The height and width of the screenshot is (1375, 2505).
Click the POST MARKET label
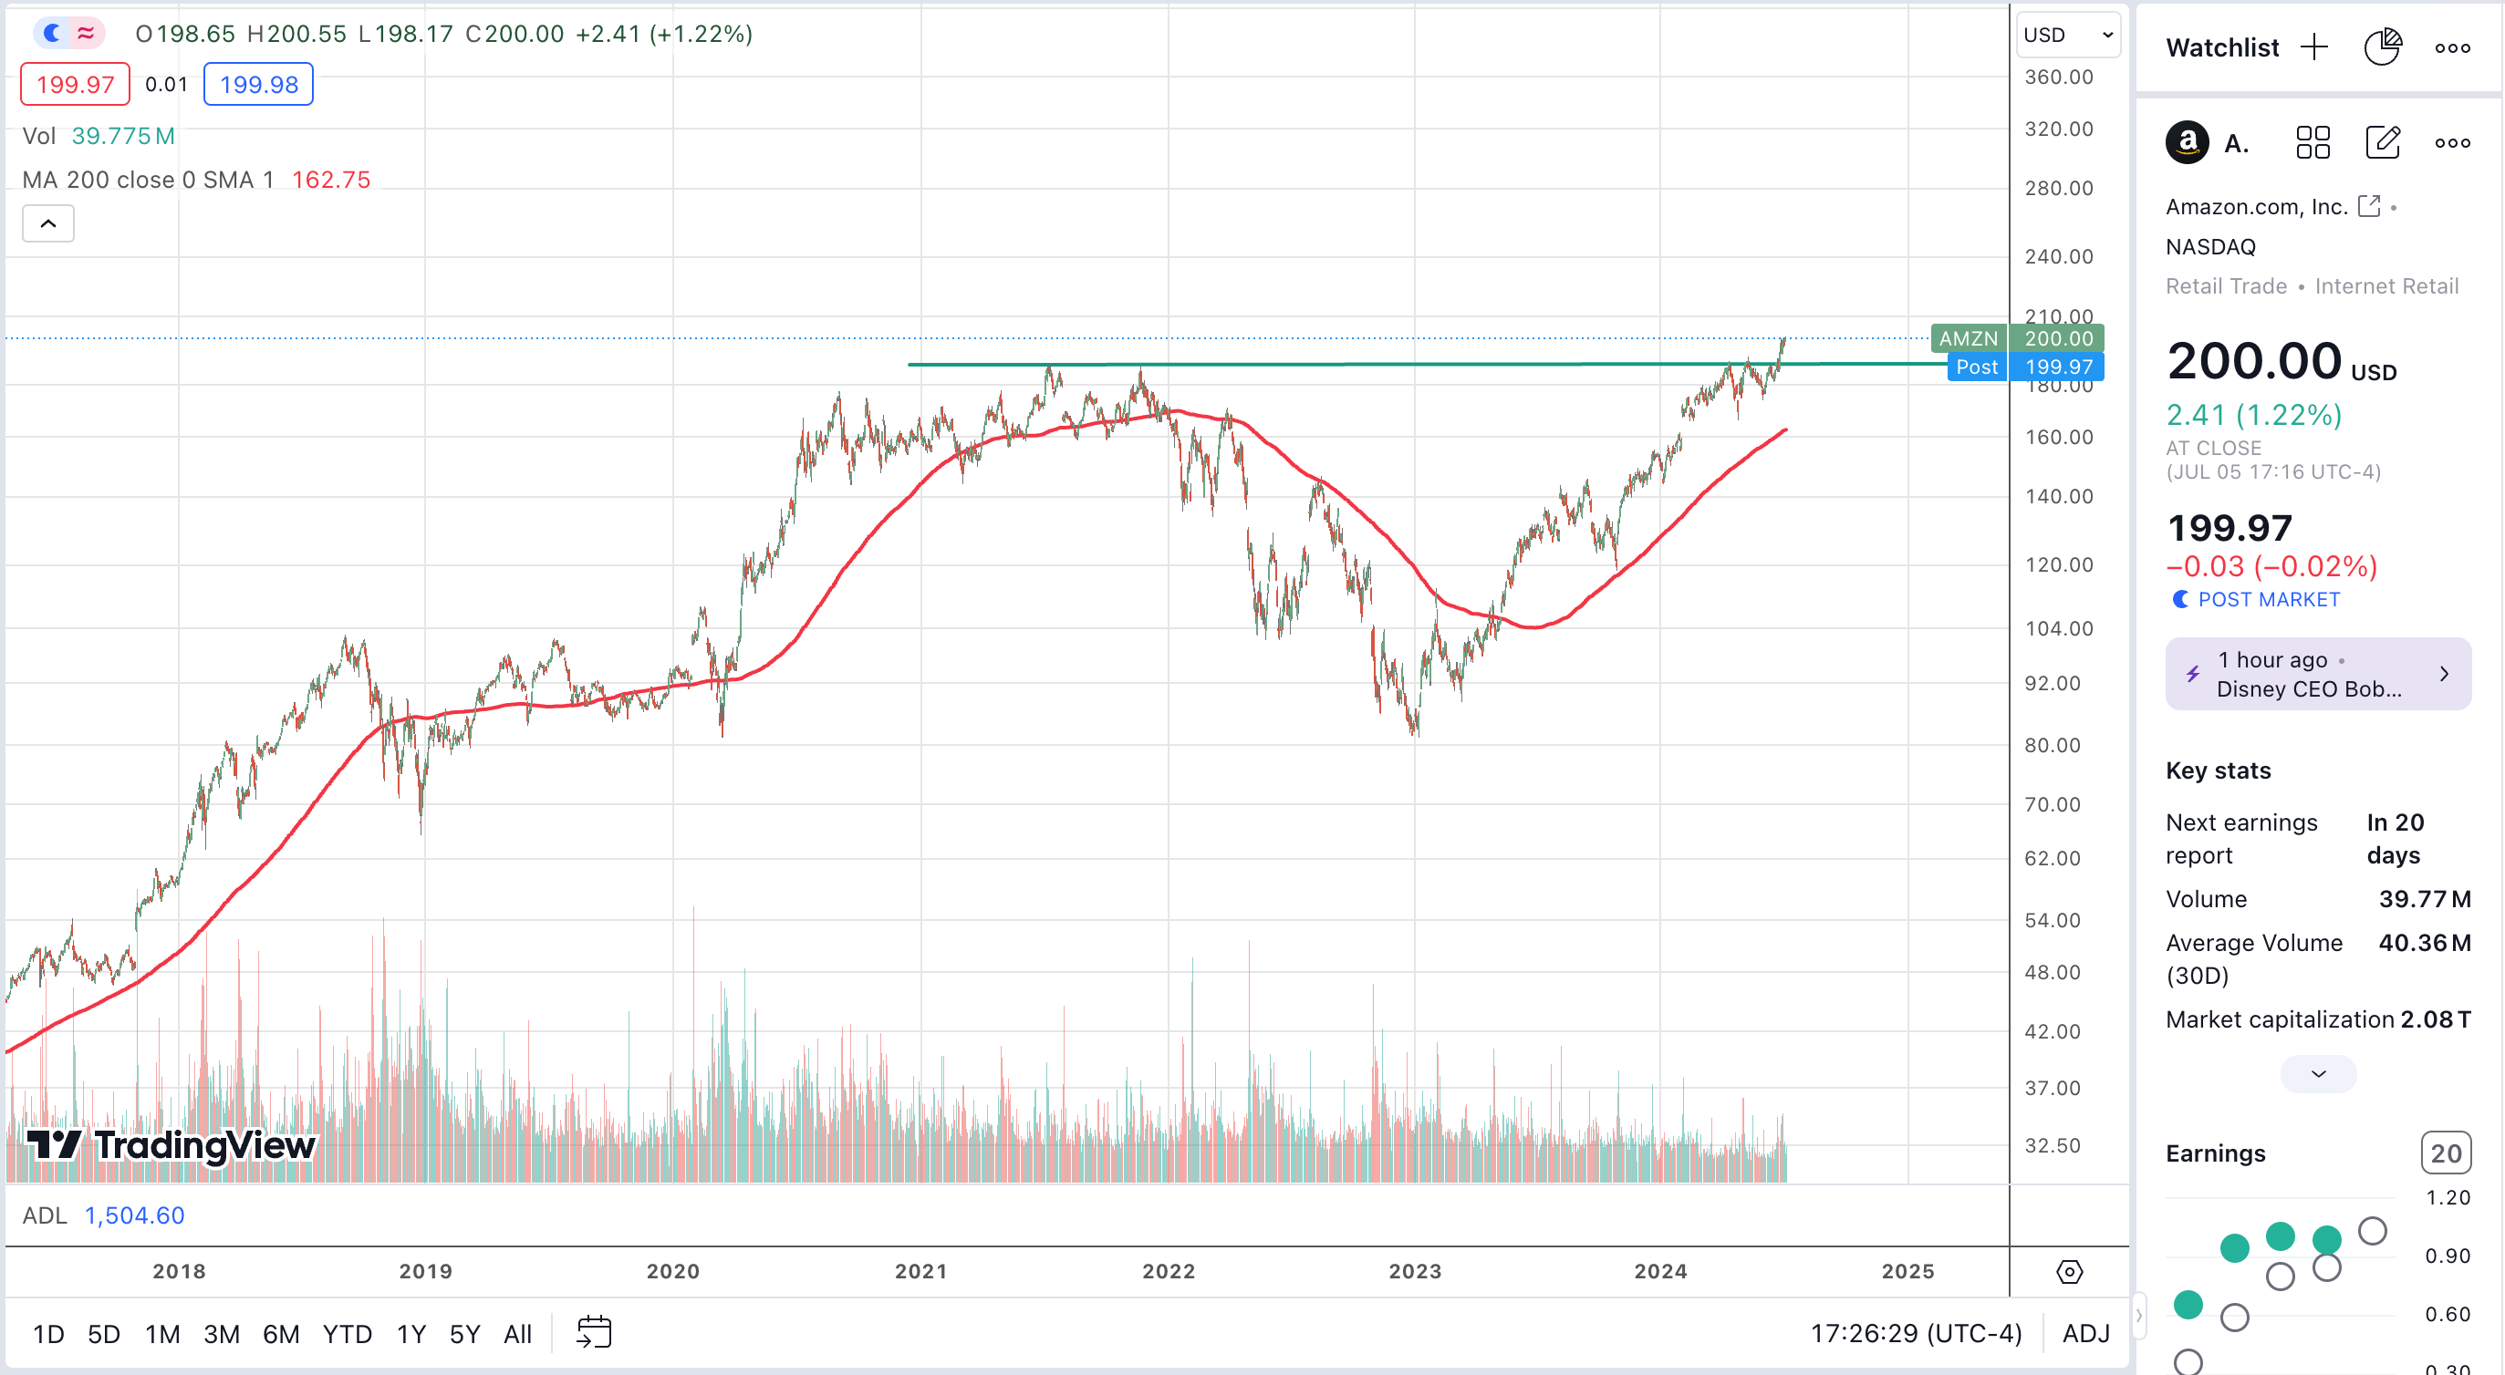click(2269, 600)
